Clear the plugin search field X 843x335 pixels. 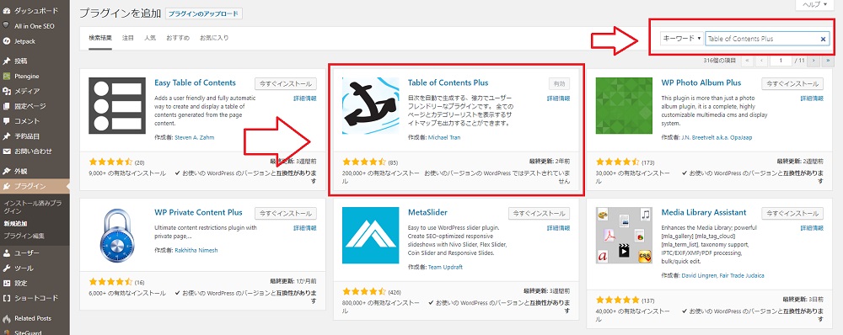(x=823, y=39)
